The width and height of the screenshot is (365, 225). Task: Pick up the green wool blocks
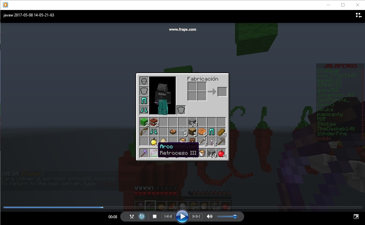coord(144,122)
